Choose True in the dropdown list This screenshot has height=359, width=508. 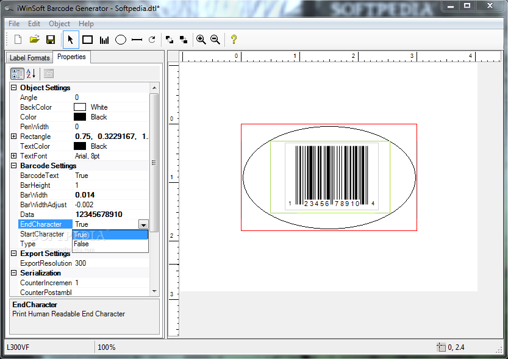pyautogui.click(x=110, y=235)
